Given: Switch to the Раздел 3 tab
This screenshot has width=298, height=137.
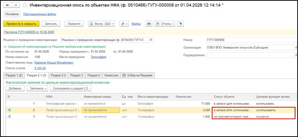Looking at the screenshot, I should pyautogui.click(x=77, y=75).
